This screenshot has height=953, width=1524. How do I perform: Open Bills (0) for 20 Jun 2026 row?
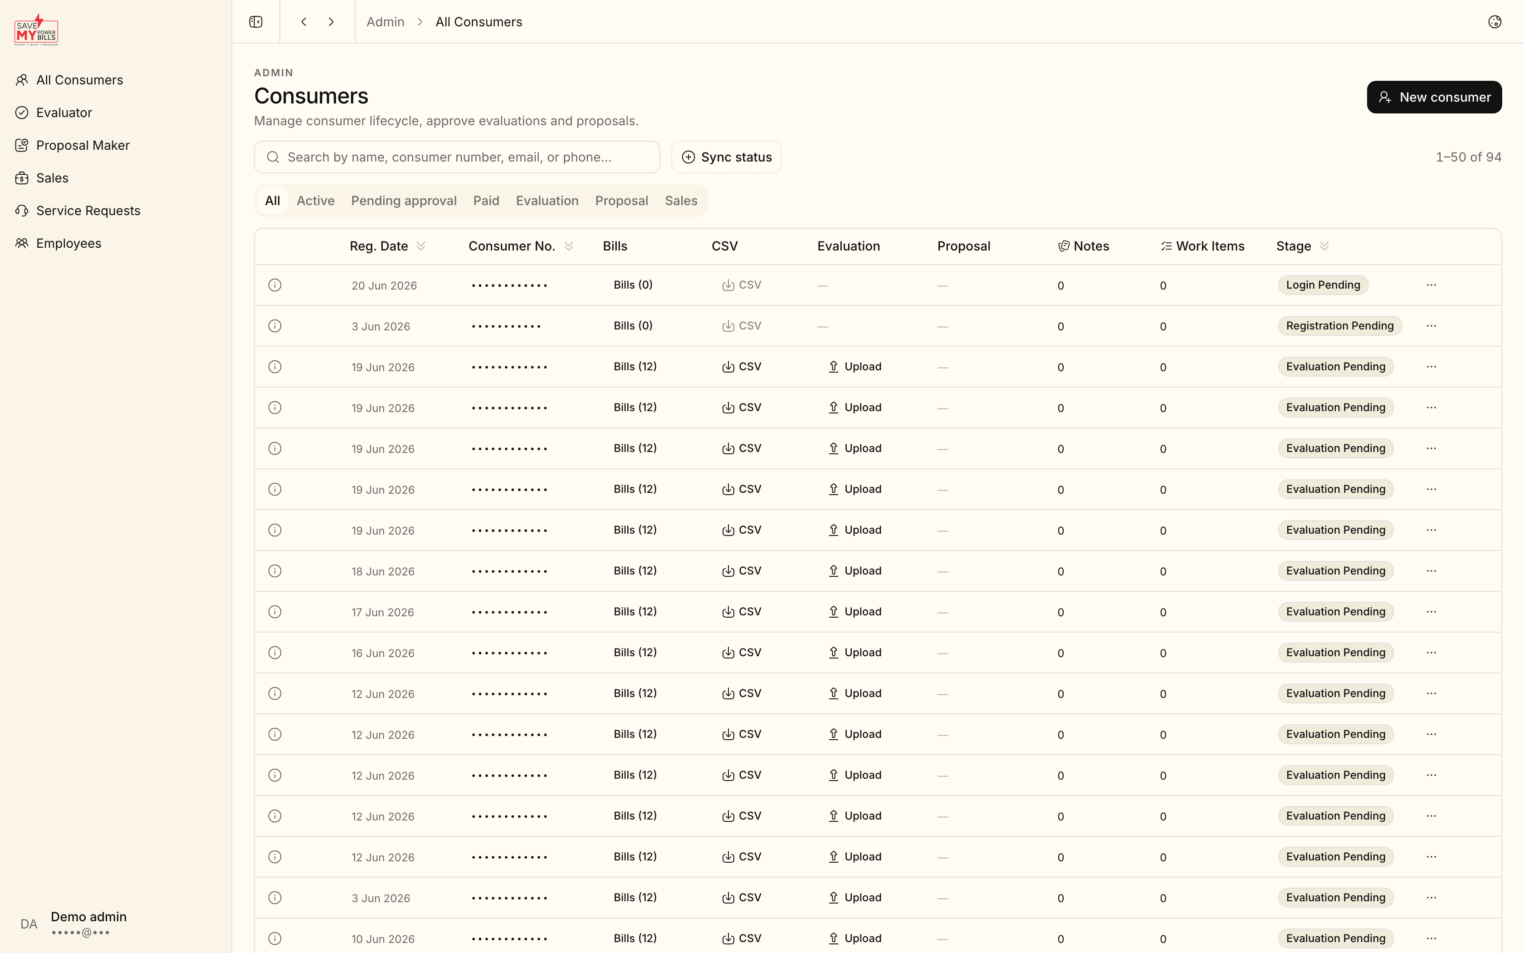[x=633, y=285]
